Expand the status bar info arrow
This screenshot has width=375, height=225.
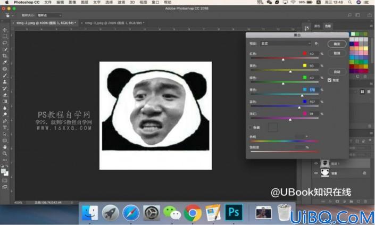click(71, 203)
